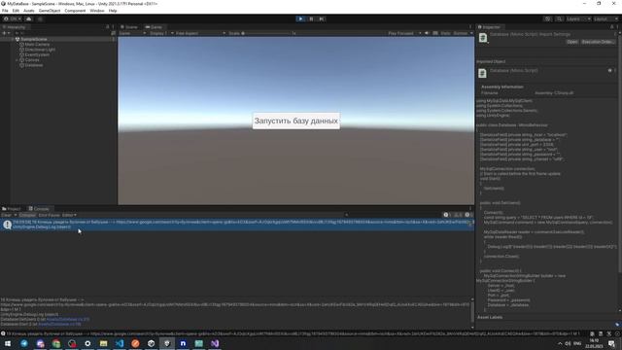The width and height of the screenshot is (622, 350).
Task: Toggle the Hierarchy panel lock icon
Action: [x=108, y=27]
